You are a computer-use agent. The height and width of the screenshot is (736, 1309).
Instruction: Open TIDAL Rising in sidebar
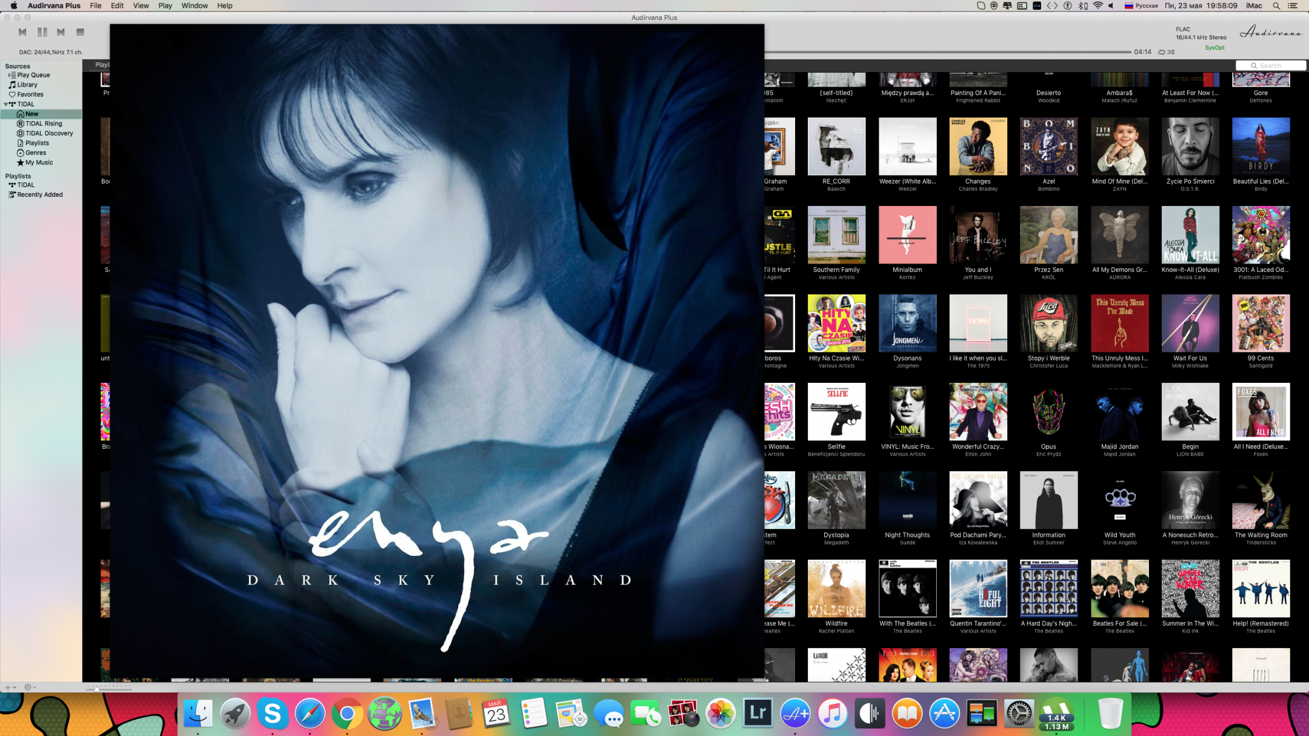43,124
